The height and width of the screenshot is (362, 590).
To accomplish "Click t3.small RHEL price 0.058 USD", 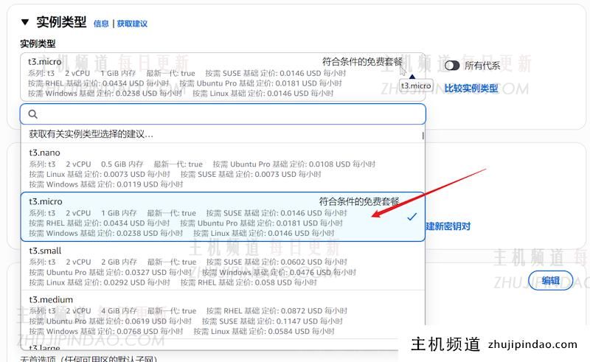I will 249,282.
